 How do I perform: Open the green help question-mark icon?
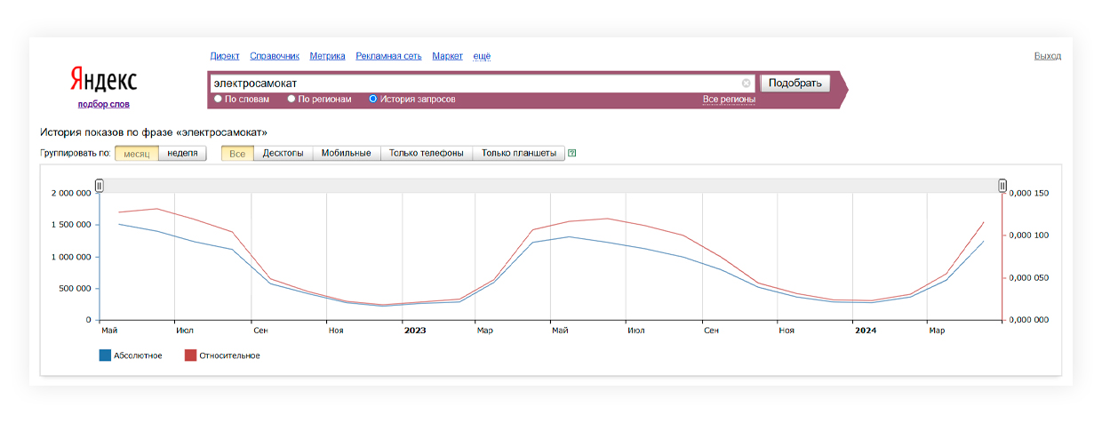572,153
